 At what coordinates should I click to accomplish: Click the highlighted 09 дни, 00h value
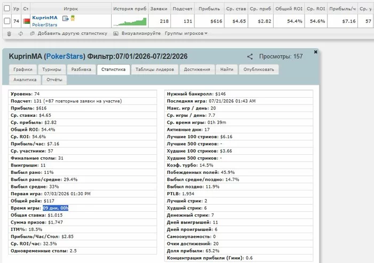(x=56, y=208)
